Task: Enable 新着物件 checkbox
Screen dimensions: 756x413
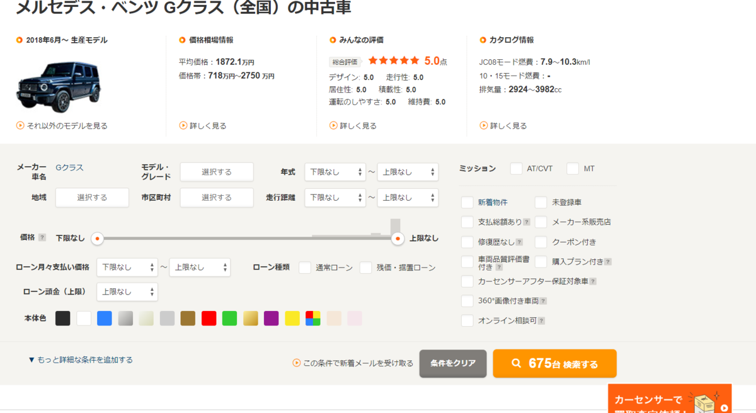Action: click(467, 203)
